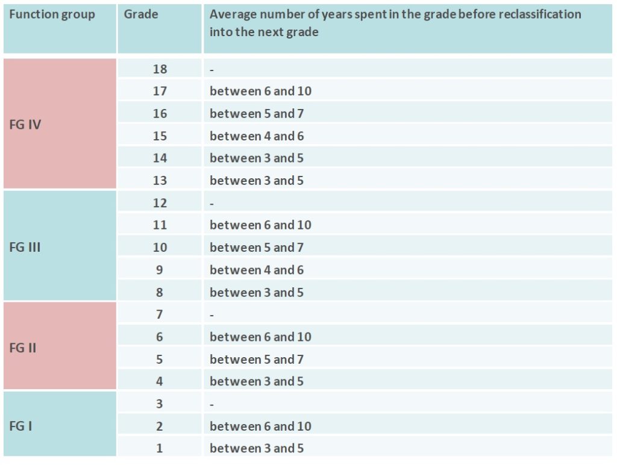Click the grade 15 cell
Image resolution: width=617 pixels, height=465 pixels.
click(160, 136)
